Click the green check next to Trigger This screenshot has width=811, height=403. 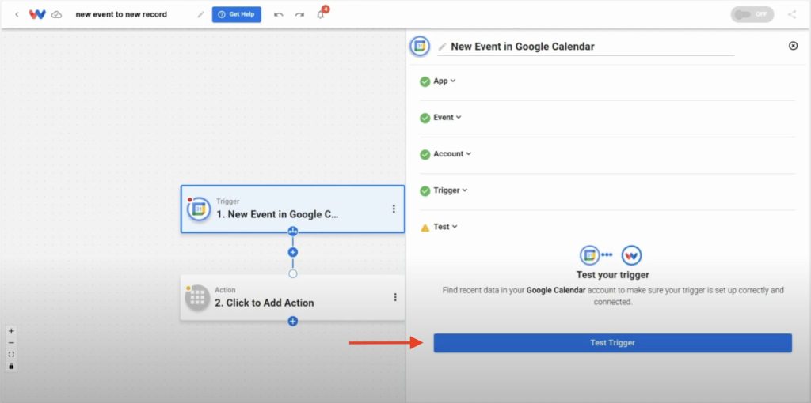[x=425, y=191]
